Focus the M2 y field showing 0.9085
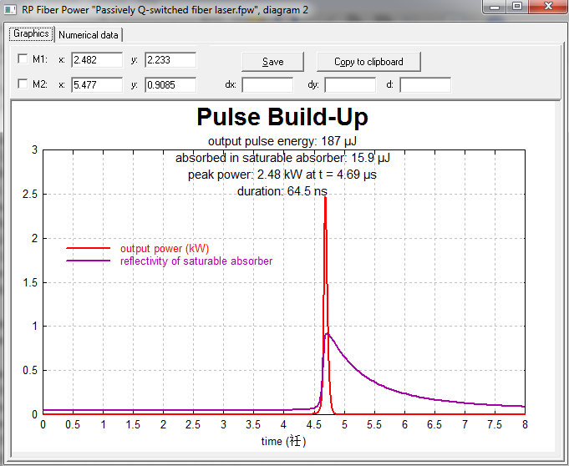 point(170,85)
